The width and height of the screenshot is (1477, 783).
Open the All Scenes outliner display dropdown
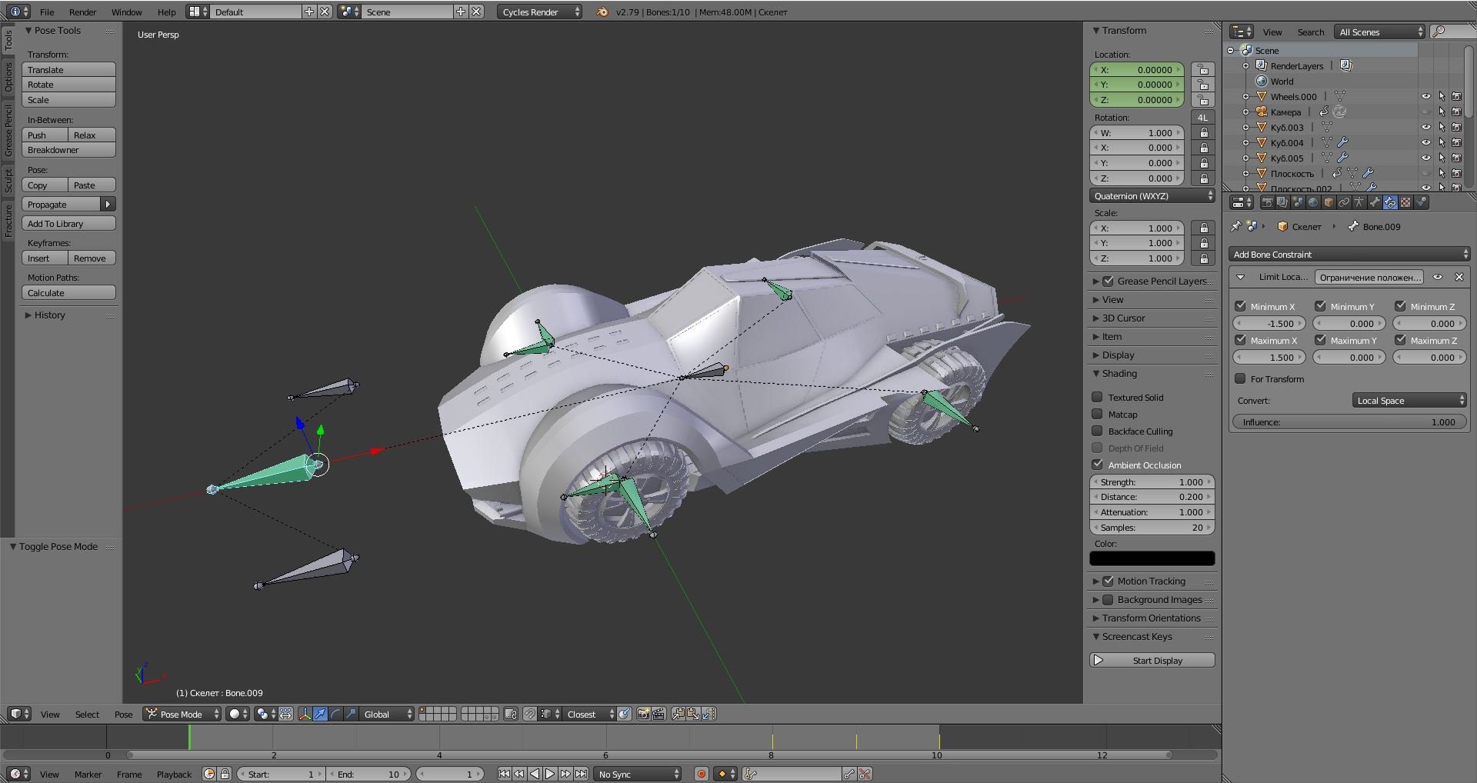1380,32
